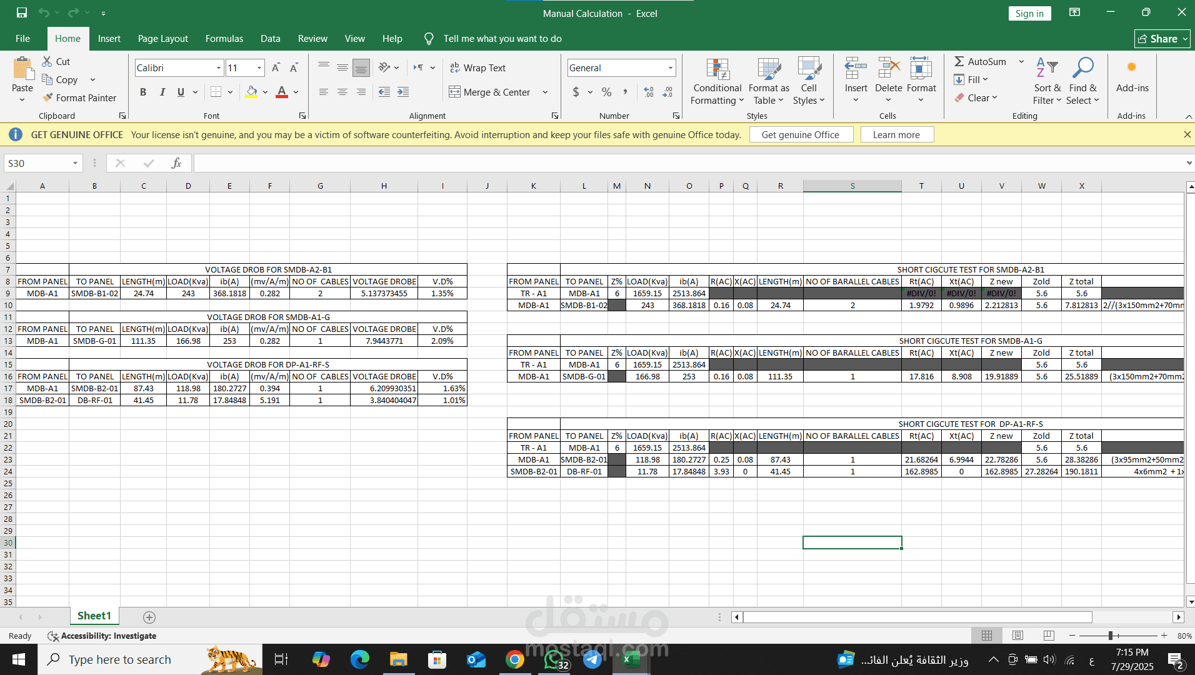The image size is (1195, 675).
Task: Click Increase Decimal icon
Action: (x=649, y=92)
